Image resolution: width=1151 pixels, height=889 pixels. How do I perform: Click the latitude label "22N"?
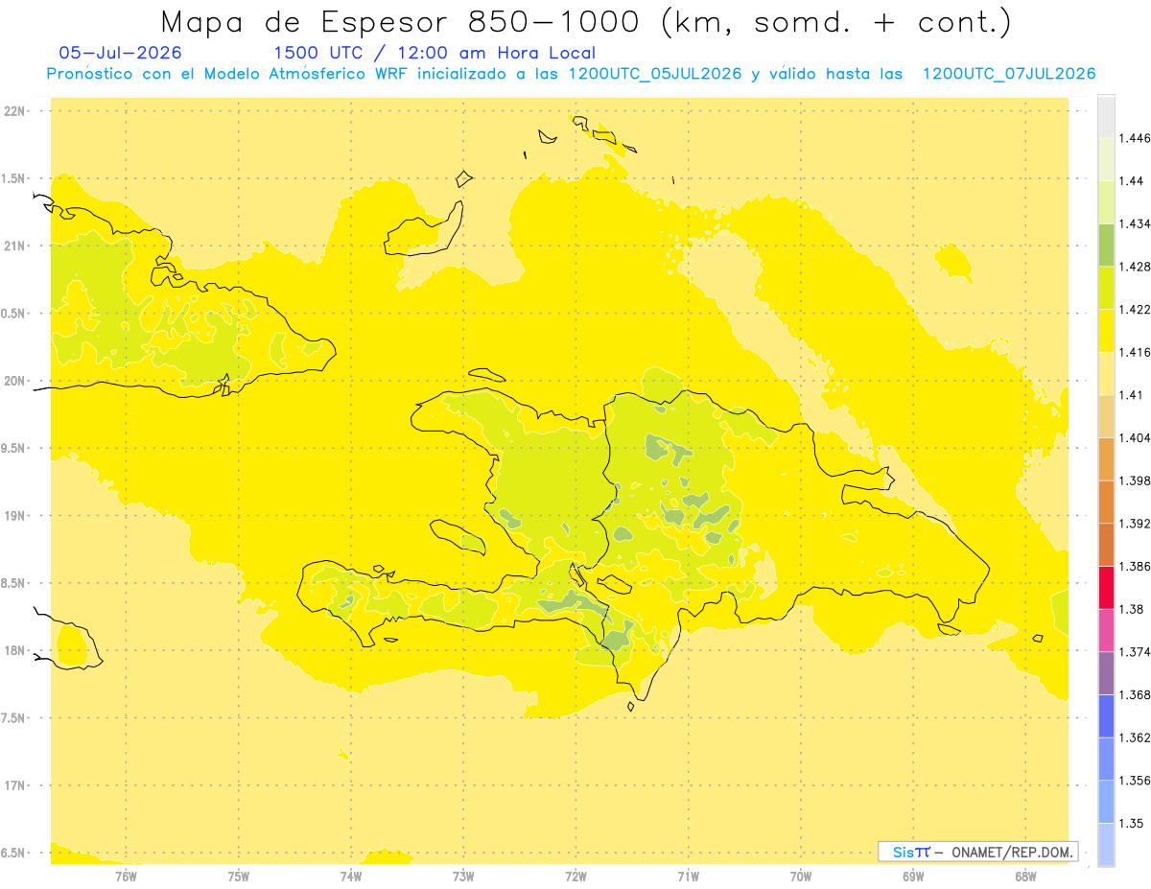click(16, 111)
